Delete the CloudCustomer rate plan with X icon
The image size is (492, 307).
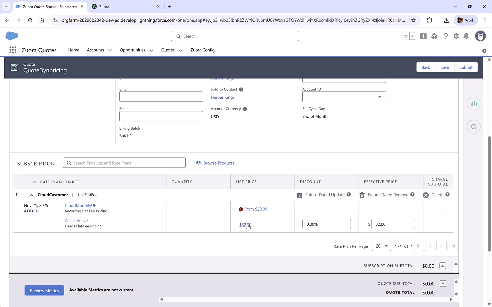click(426, 195)
